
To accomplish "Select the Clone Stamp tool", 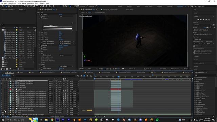I will pyautogui.click(x=43, y=6).
